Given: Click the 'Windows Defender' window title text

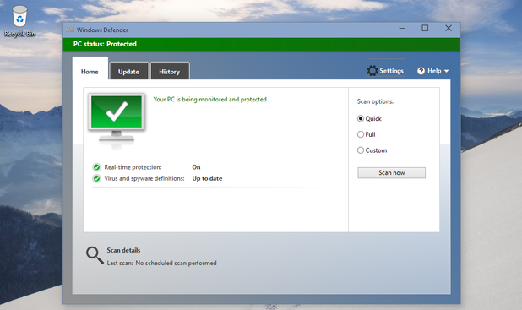Looking at the screenshot, I should [x=102, y=30].
